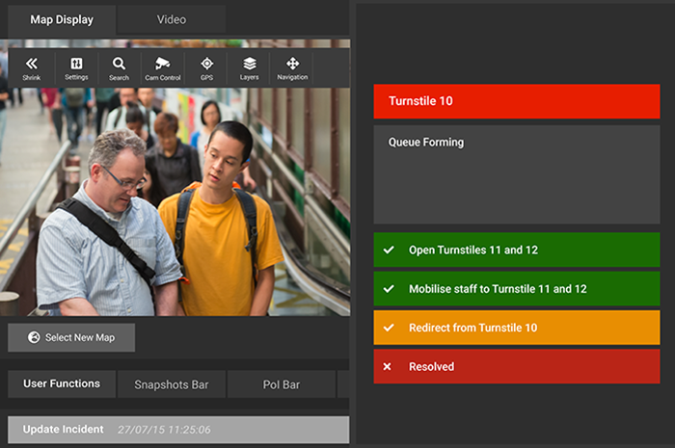This screenshot has width=675, height=448.
Task: Toggle checkmark for Open Turnstiles 11 and 12
Action: [x=389, y=250]
